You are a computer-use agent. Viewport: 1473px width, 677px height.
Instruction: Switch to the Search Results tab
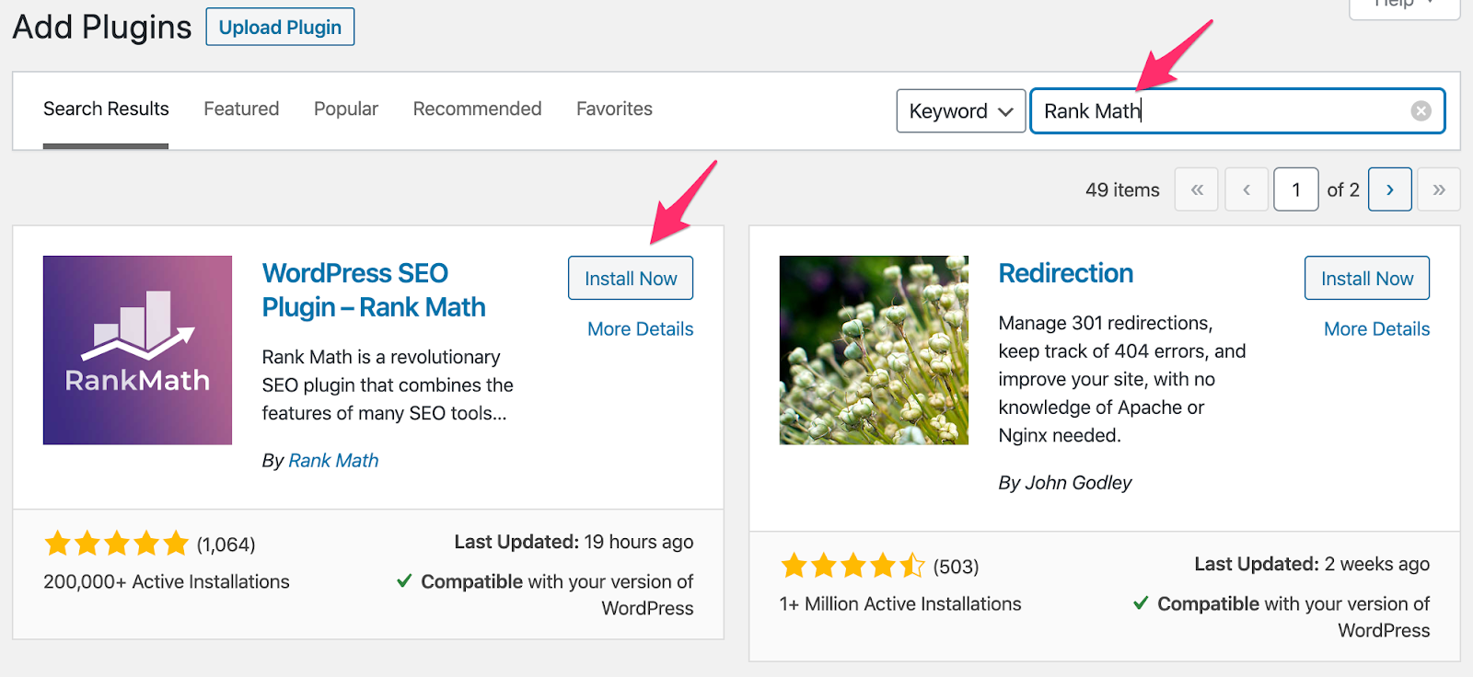106,109
